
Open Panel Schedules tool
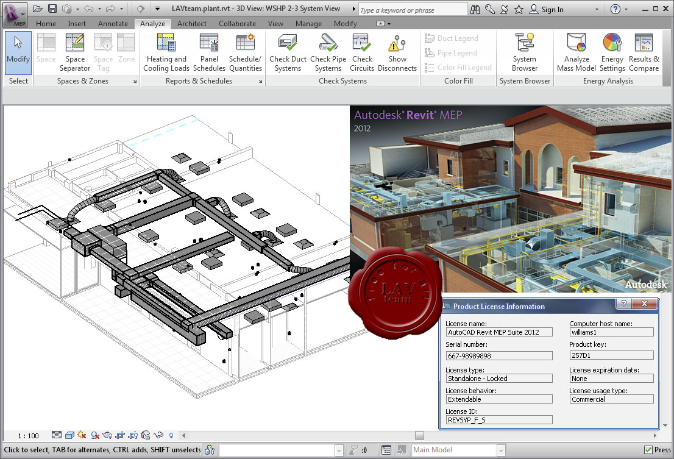(x=210, y=52)
